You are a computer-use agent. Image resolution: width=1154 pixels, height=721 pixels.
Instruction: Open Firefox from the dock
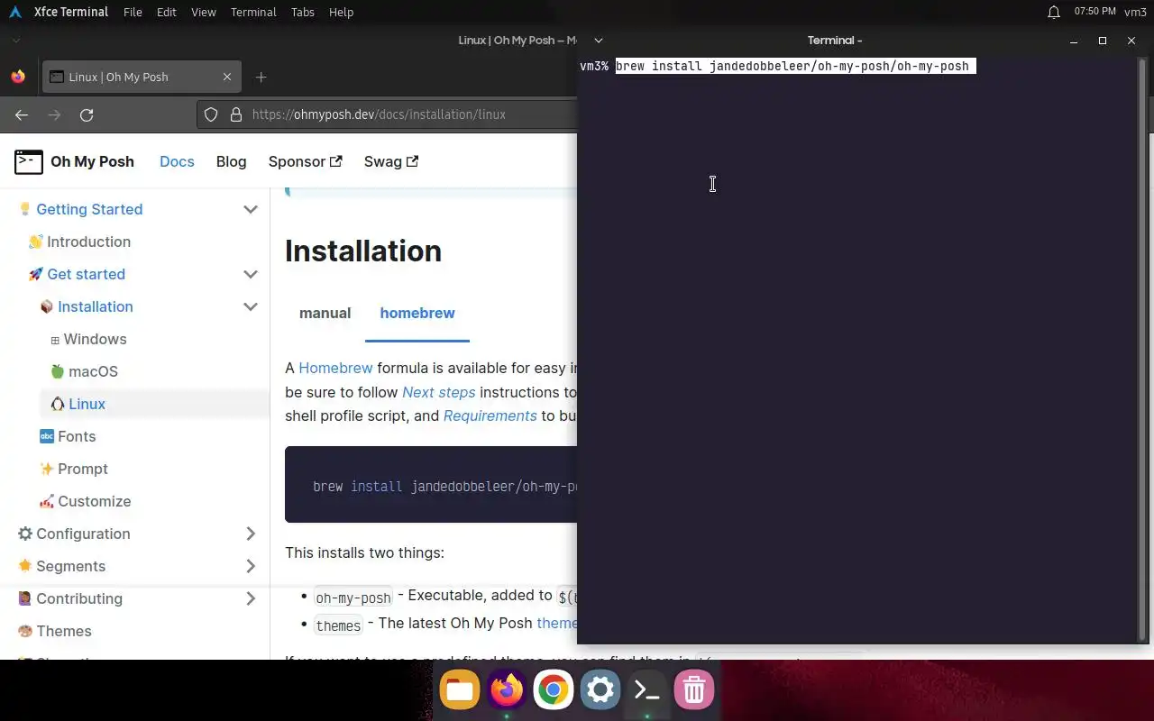(x=507, y=690)
